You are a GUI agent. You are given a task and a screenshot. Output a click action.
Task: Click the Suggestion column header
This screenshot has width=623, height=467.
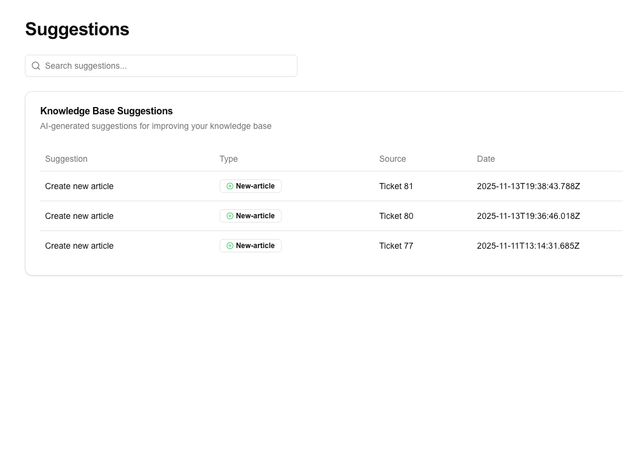66,159
